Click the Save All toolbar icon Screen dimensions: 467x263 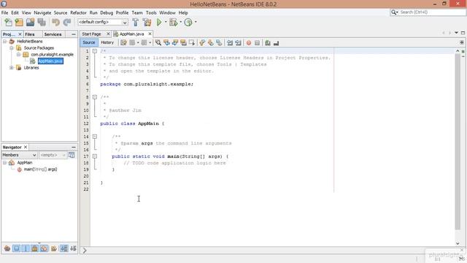tap(42, 23)
